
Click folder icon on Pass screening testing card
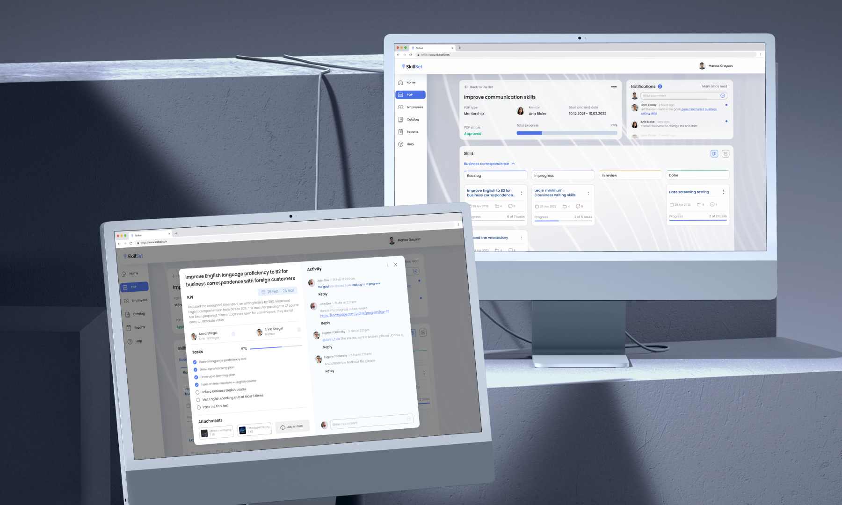point(699,204)
